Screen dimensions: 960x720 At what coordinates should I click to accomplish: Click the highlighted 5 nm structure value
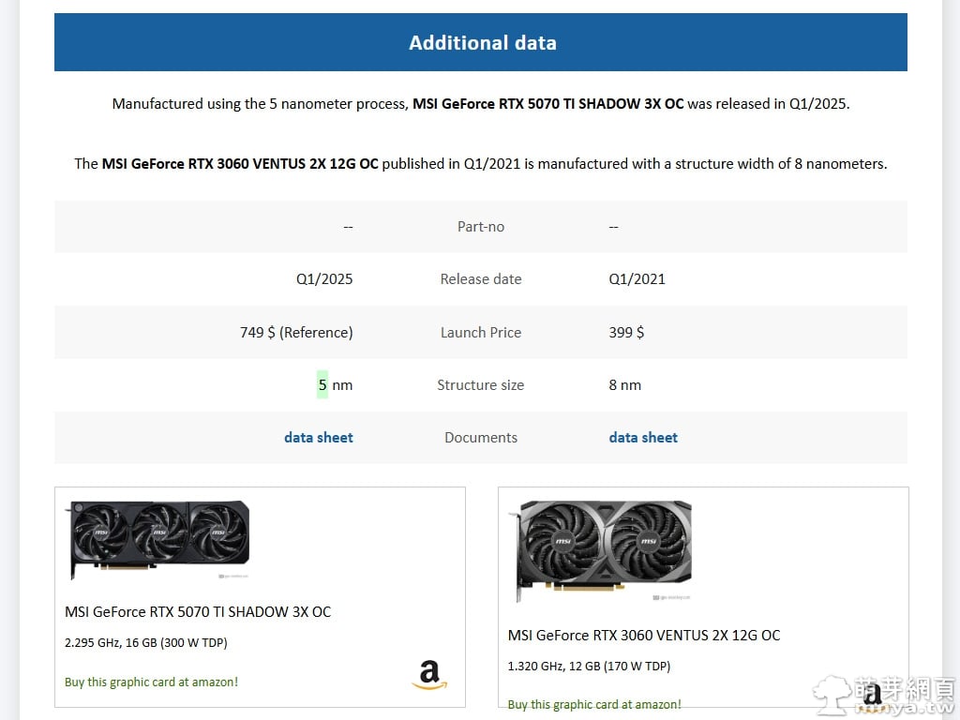click(322, 385)
